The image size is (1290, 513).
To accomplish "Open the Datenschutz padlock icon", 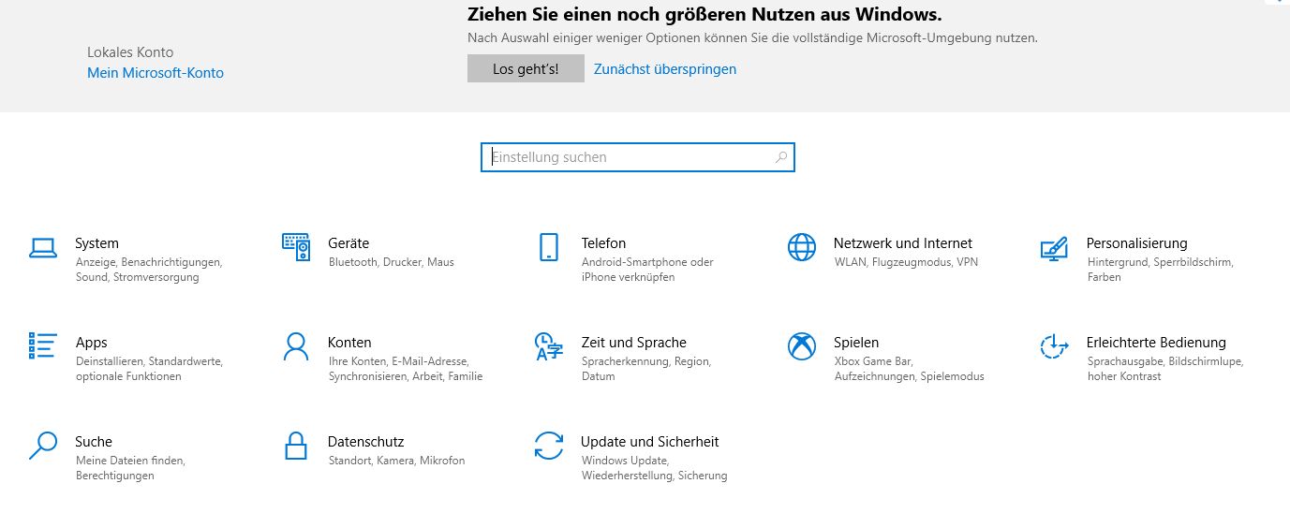I will click(296, 446).
